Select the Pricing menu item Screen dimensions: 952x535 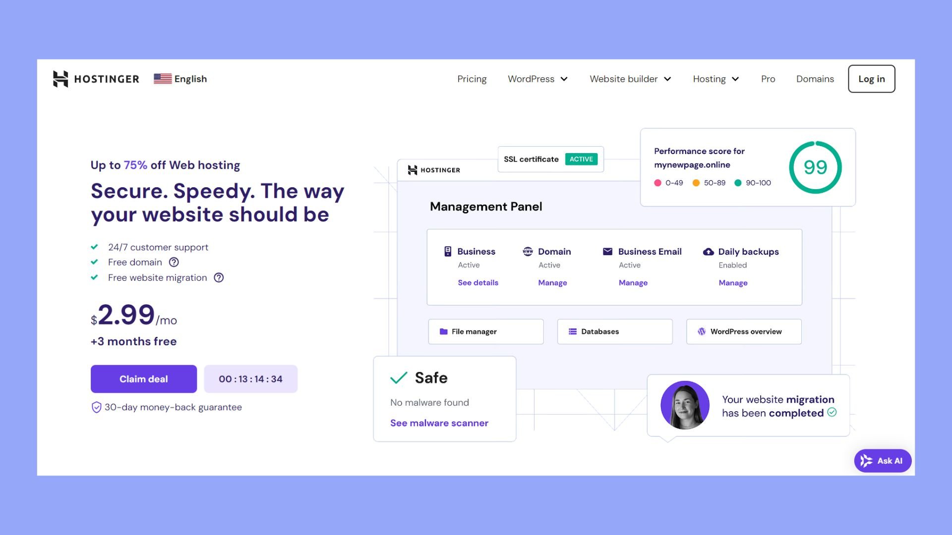[472, 78]
